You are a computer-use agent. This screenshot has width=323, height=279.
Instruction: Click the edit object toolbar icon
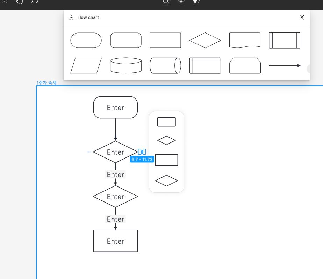coord(166,2)
